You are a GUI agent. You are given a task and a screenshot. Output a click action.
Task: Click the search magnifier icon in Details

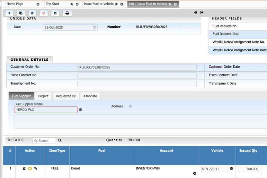60,140
